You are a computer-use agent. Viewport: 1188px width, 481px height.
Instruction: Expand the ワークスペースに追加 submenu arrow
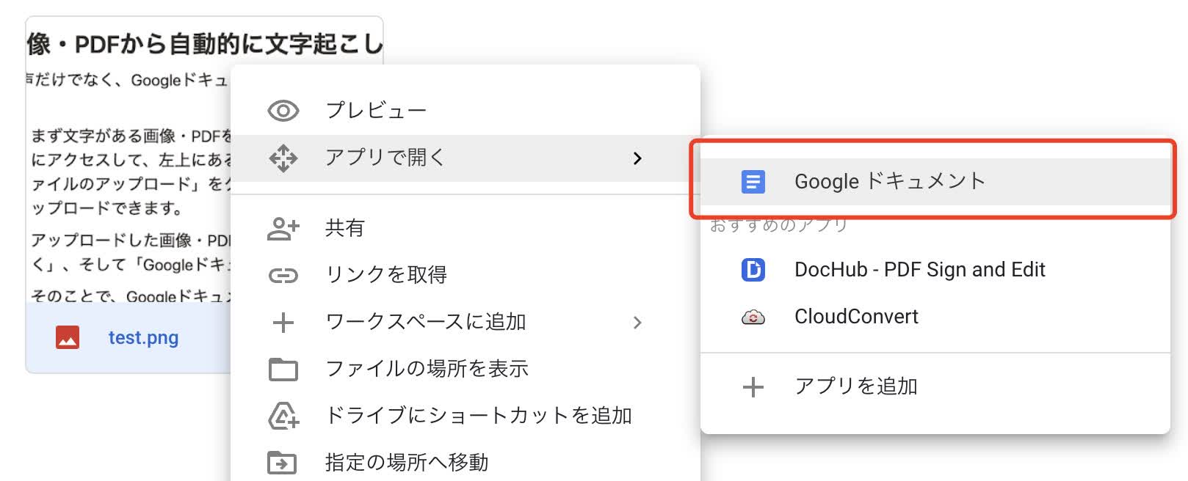637,322
